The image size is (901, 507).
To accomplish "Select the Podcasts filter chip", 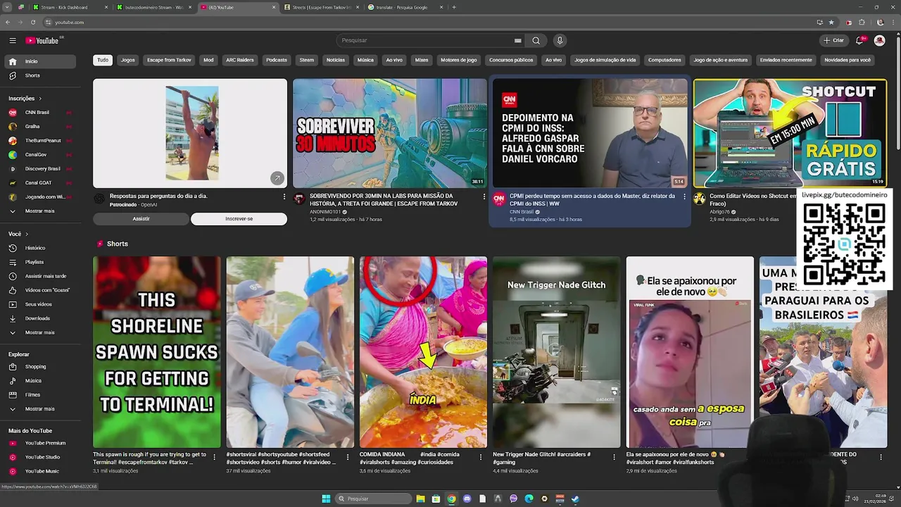I will tap(277, 60).
